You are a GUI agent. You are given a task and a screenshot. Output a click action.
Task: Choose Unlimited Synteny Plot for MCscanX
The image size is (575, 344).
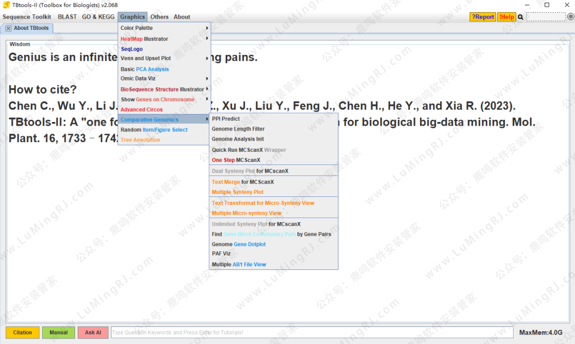(x=274, y=224)
